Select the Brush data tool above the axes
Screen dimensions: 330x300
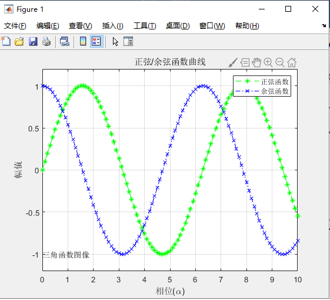pos(233,62)
